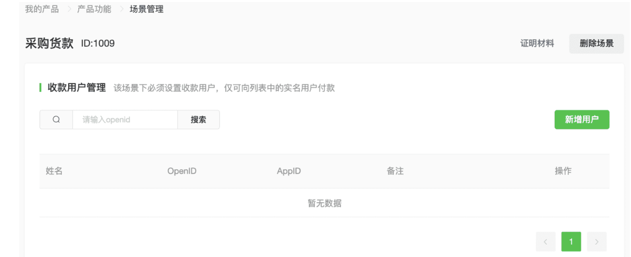631x257 pixels.
Task: Add a user with 新增用户
Action: point(581,120)
